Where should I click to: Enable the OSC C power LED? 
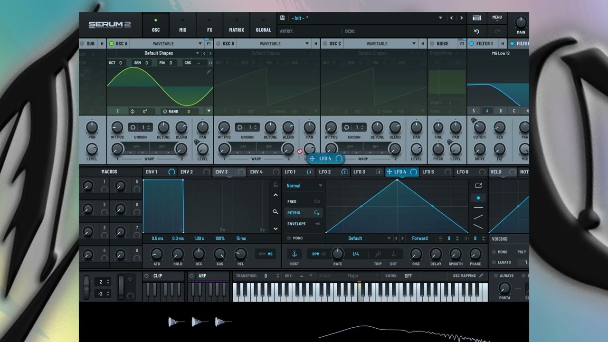325,43
